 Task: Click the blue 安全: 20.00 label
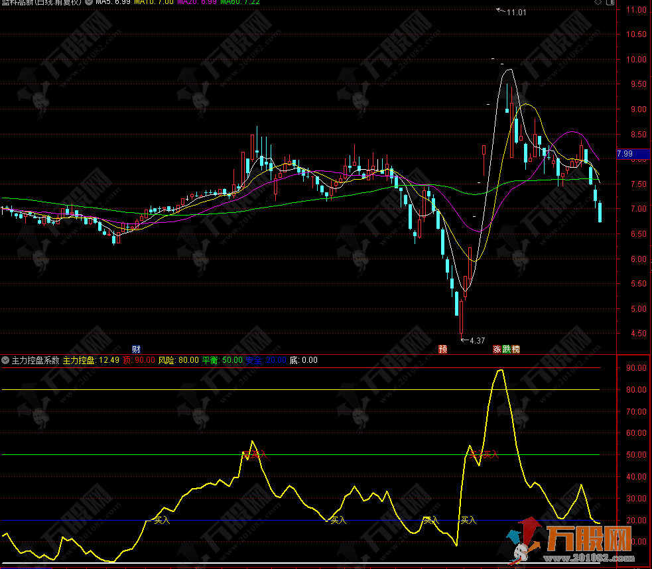[266, 360]
